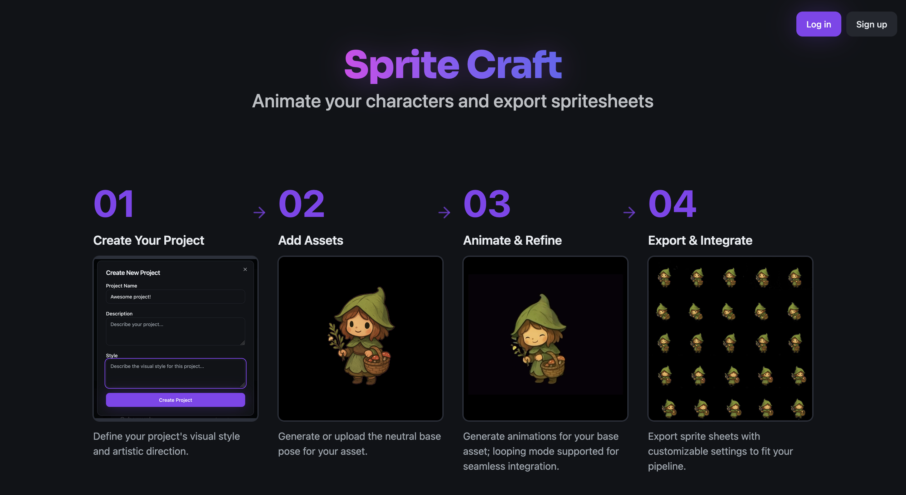Click the Log in button
The height and width of the screenshot is (495, 906).
coord(818,24)
